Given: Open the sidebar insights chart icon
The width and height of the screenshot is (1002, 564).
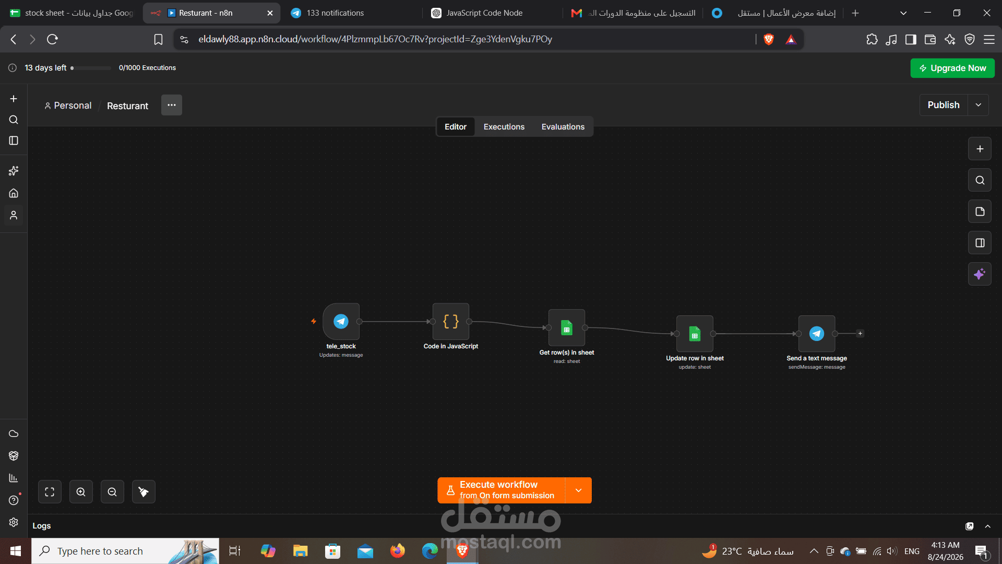Looking at the screenshot, I should [x=14, y=478].
